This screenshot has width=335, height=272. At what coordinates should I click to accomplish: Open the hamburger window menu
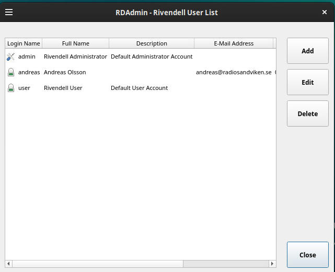(x=9, y=12)
